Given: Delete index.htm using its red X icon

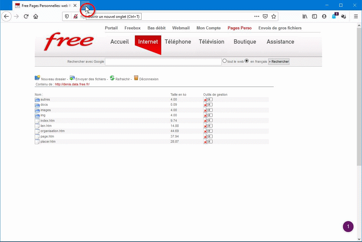Looking at the screenshot, I should click(205, 121).
